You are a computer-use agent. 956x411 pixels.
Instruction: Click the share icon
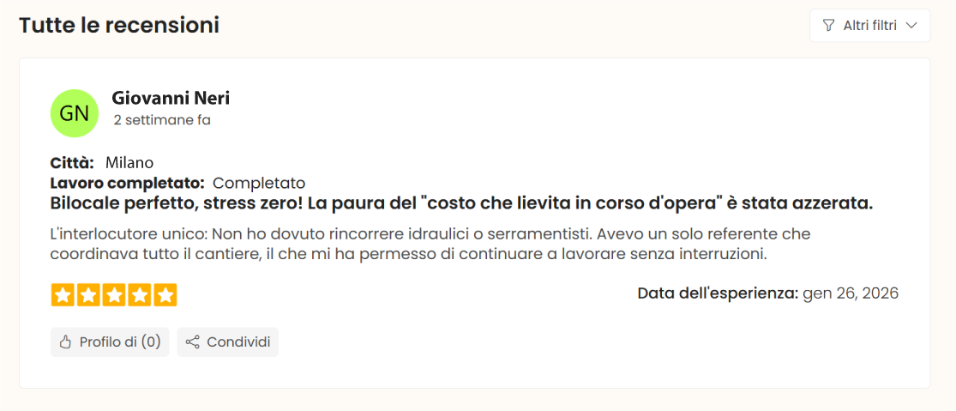193,342
